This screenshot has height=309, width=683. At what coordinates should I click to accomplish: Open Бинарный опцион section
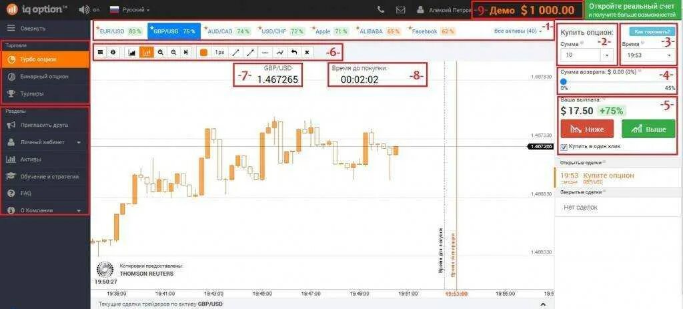pyautogui.click(x=45, y=76)
